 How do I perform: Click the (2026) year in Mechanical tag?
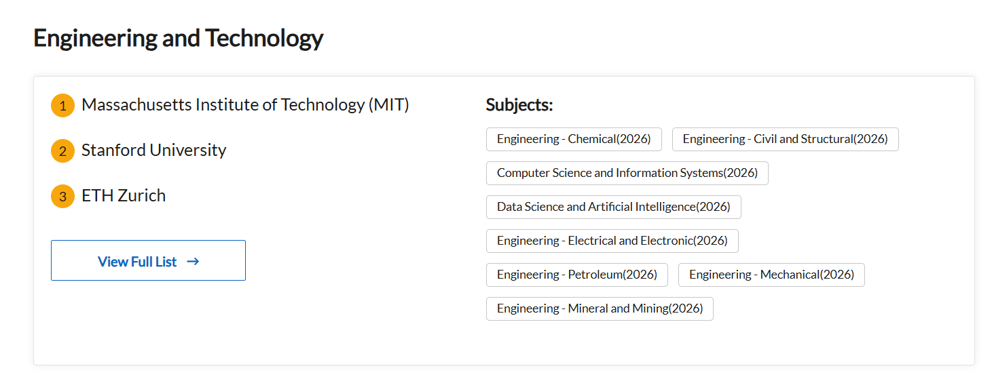pyautogui.click(x=837, y=275)
